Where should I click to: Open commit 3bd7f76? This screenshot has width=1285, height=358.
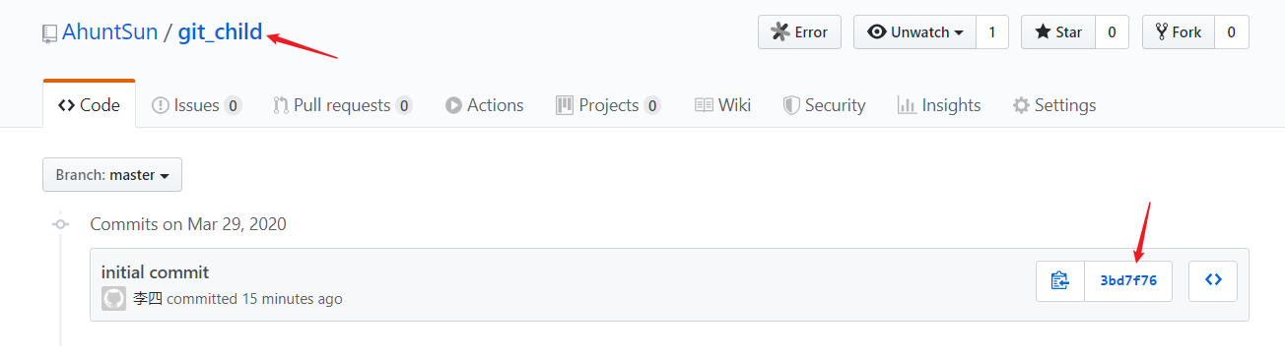click(1128, 280)
